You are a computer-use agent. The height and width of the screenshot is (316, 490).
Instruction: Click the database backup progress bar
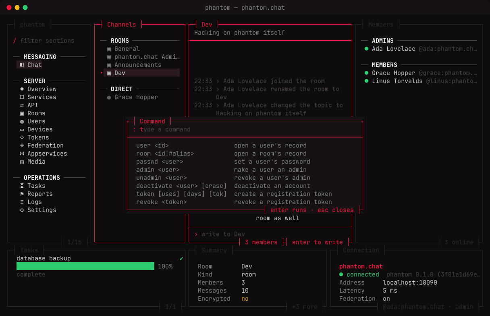85,266
